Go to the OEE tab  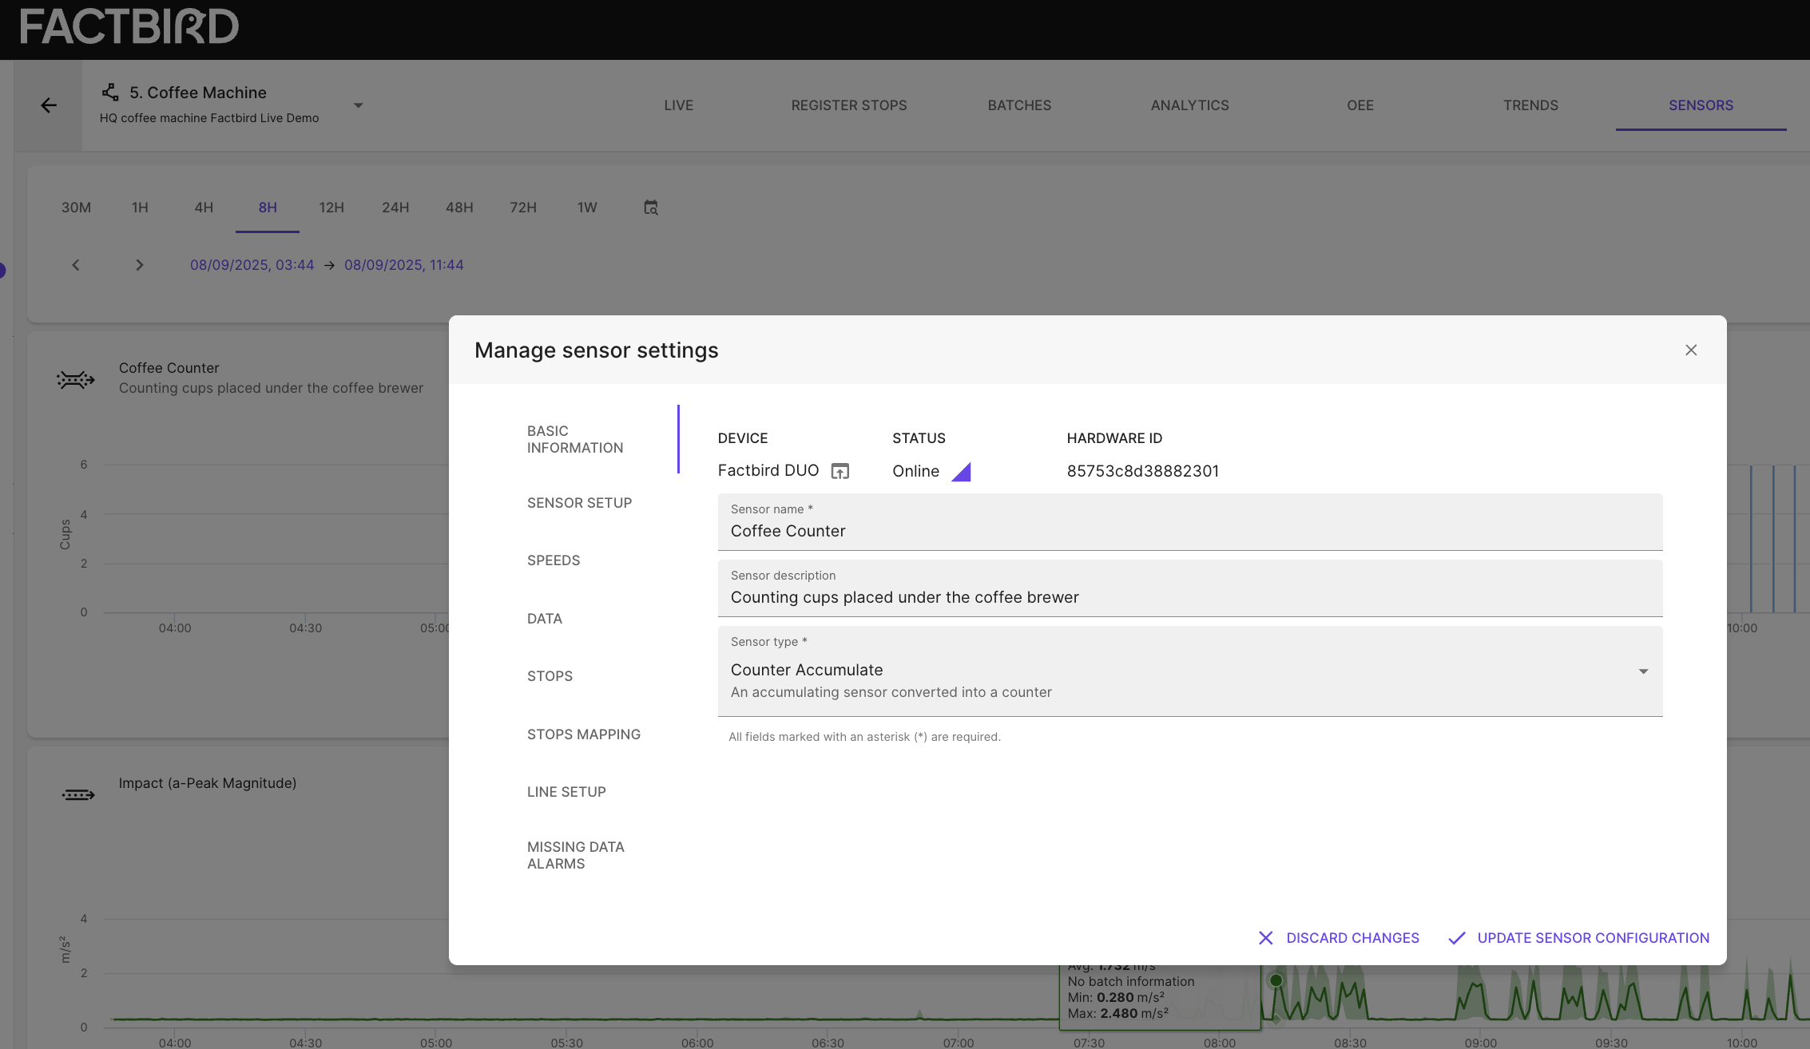coord(1360,105)
